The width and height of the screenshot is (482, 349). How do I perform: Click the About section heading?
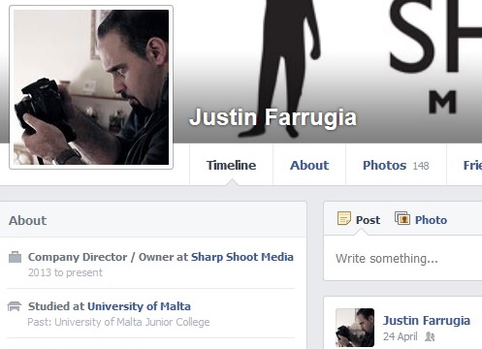28,221
